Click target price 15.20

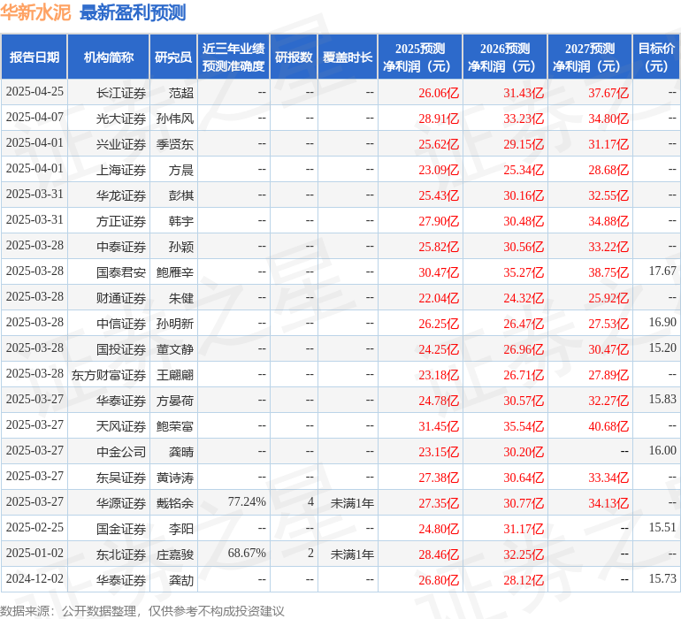tap(662, 348)
